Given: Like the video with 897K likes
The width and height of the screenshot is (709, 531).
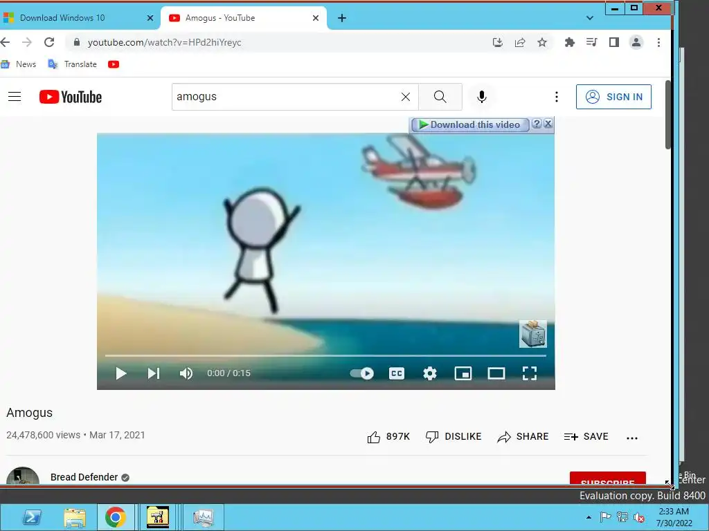Looking at the screenshot, I should (x=388, y=437).
